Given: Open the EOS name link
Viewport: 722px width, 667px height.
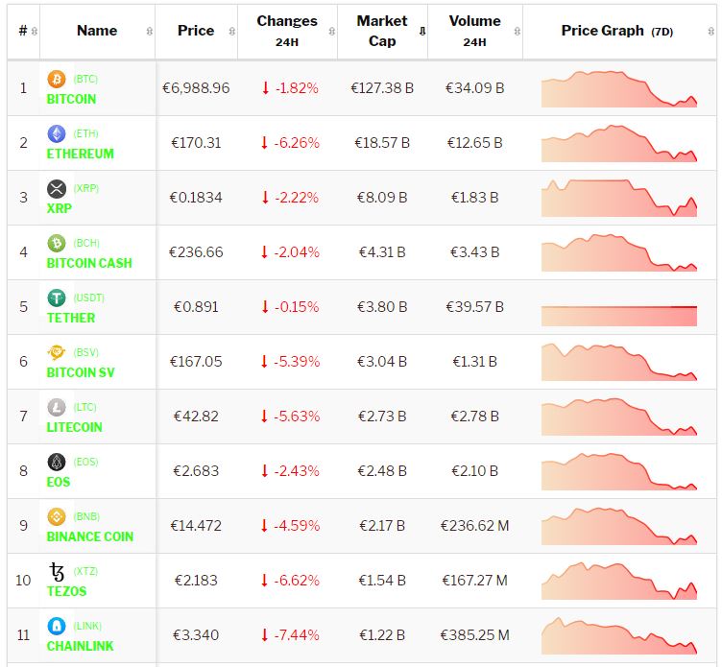Looking at the screenshot, I should [x=59, y=482].
